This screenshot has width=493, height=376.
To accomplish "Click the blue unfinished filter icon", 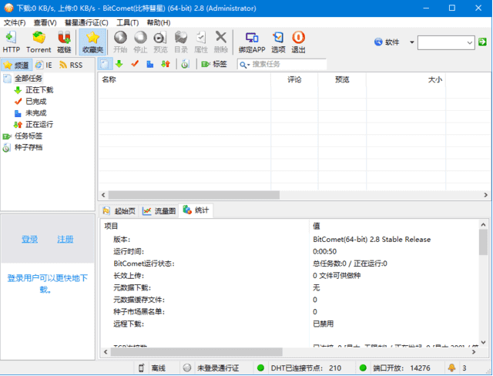I will (150, 64).
